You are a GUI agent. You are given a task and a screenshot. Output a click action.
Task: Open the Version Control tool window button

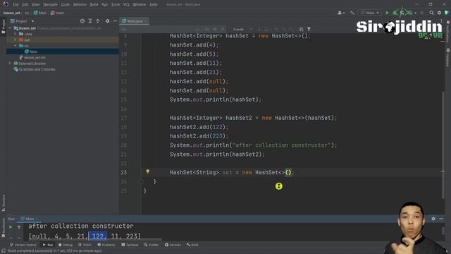pos(23,245)
